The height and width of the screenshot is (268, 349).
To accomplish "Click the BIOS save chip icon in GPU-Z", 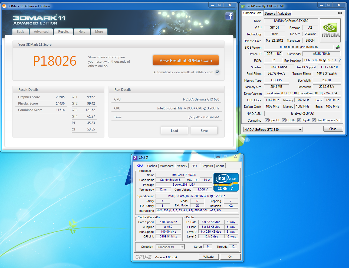I will [338, 47].
